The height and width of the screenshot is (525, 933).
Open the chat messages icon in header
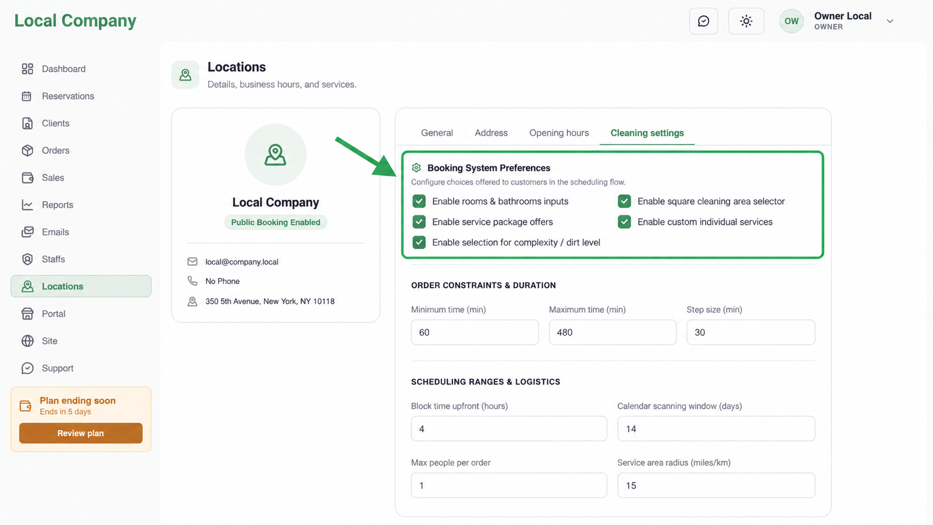[x=703, y=21]
